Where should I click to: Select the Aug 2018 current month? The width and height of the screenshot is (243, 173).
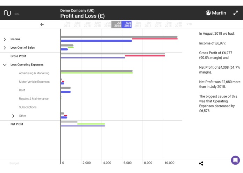[x=127, y=25]
